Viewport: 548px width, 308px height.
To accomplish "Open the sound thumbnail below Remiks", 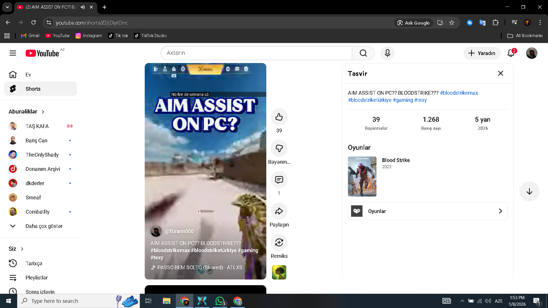I will [279, 272].
